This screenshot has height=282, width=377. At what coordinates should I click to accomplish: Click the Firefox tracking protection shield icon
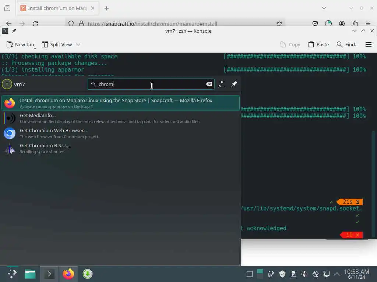pos(71,23)
